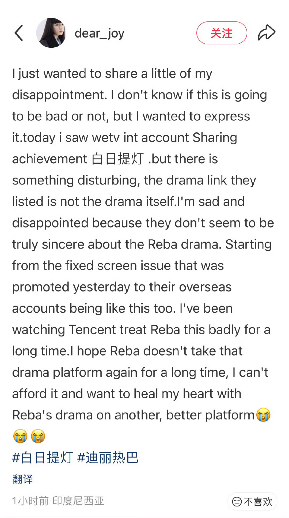Tap the 印度尼西亚 location label
Image resolution: width=289 pixels, height=518 pixels.
click(x=78, y=501)
